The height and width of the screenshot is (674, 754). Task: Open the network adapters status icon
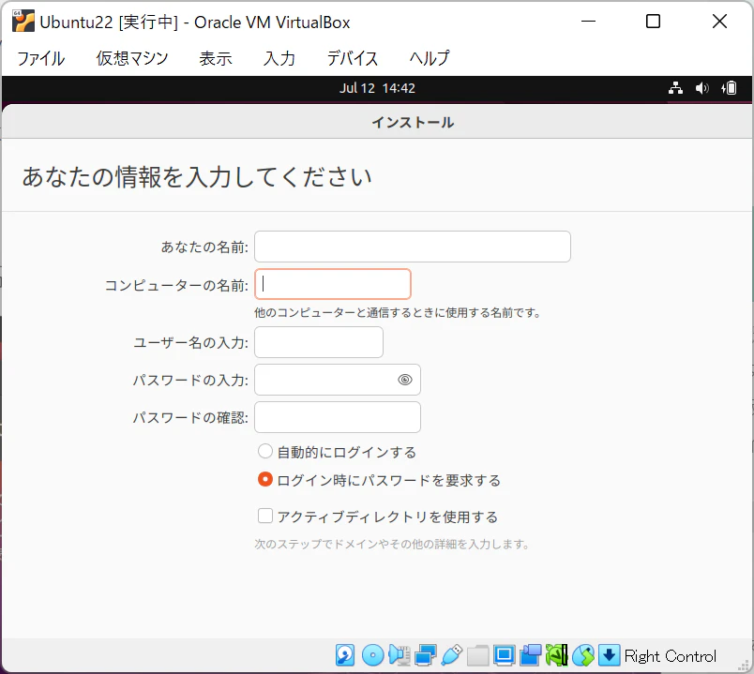tap(425, 655)
